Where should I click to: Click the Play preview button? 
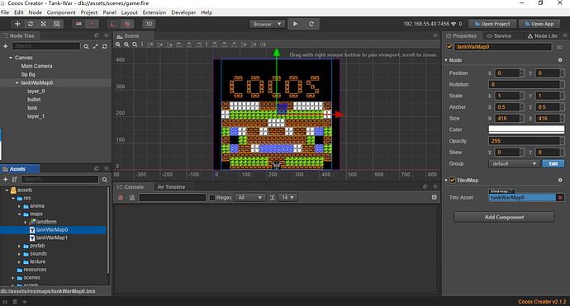point(296,24)
